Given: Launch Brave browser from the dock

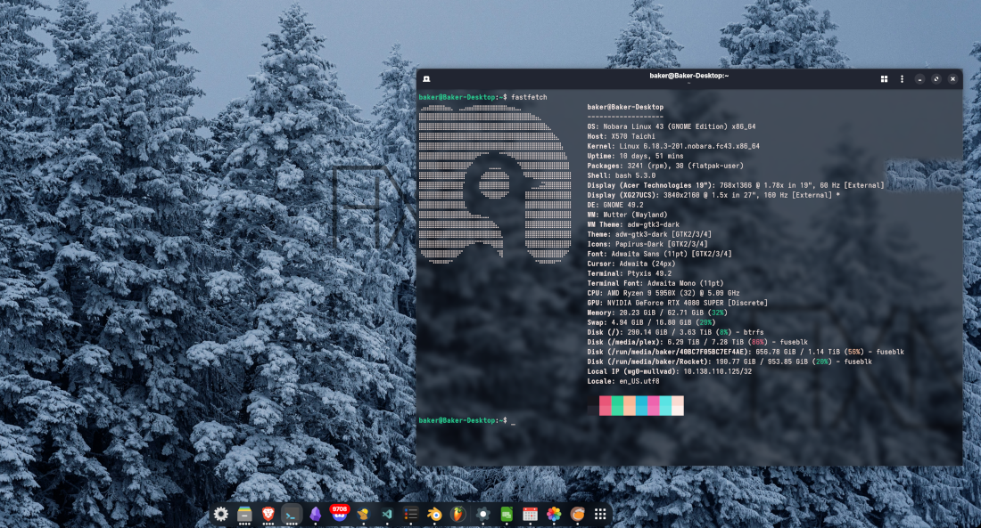Looking at the screenshot, I should click(268, 514).
